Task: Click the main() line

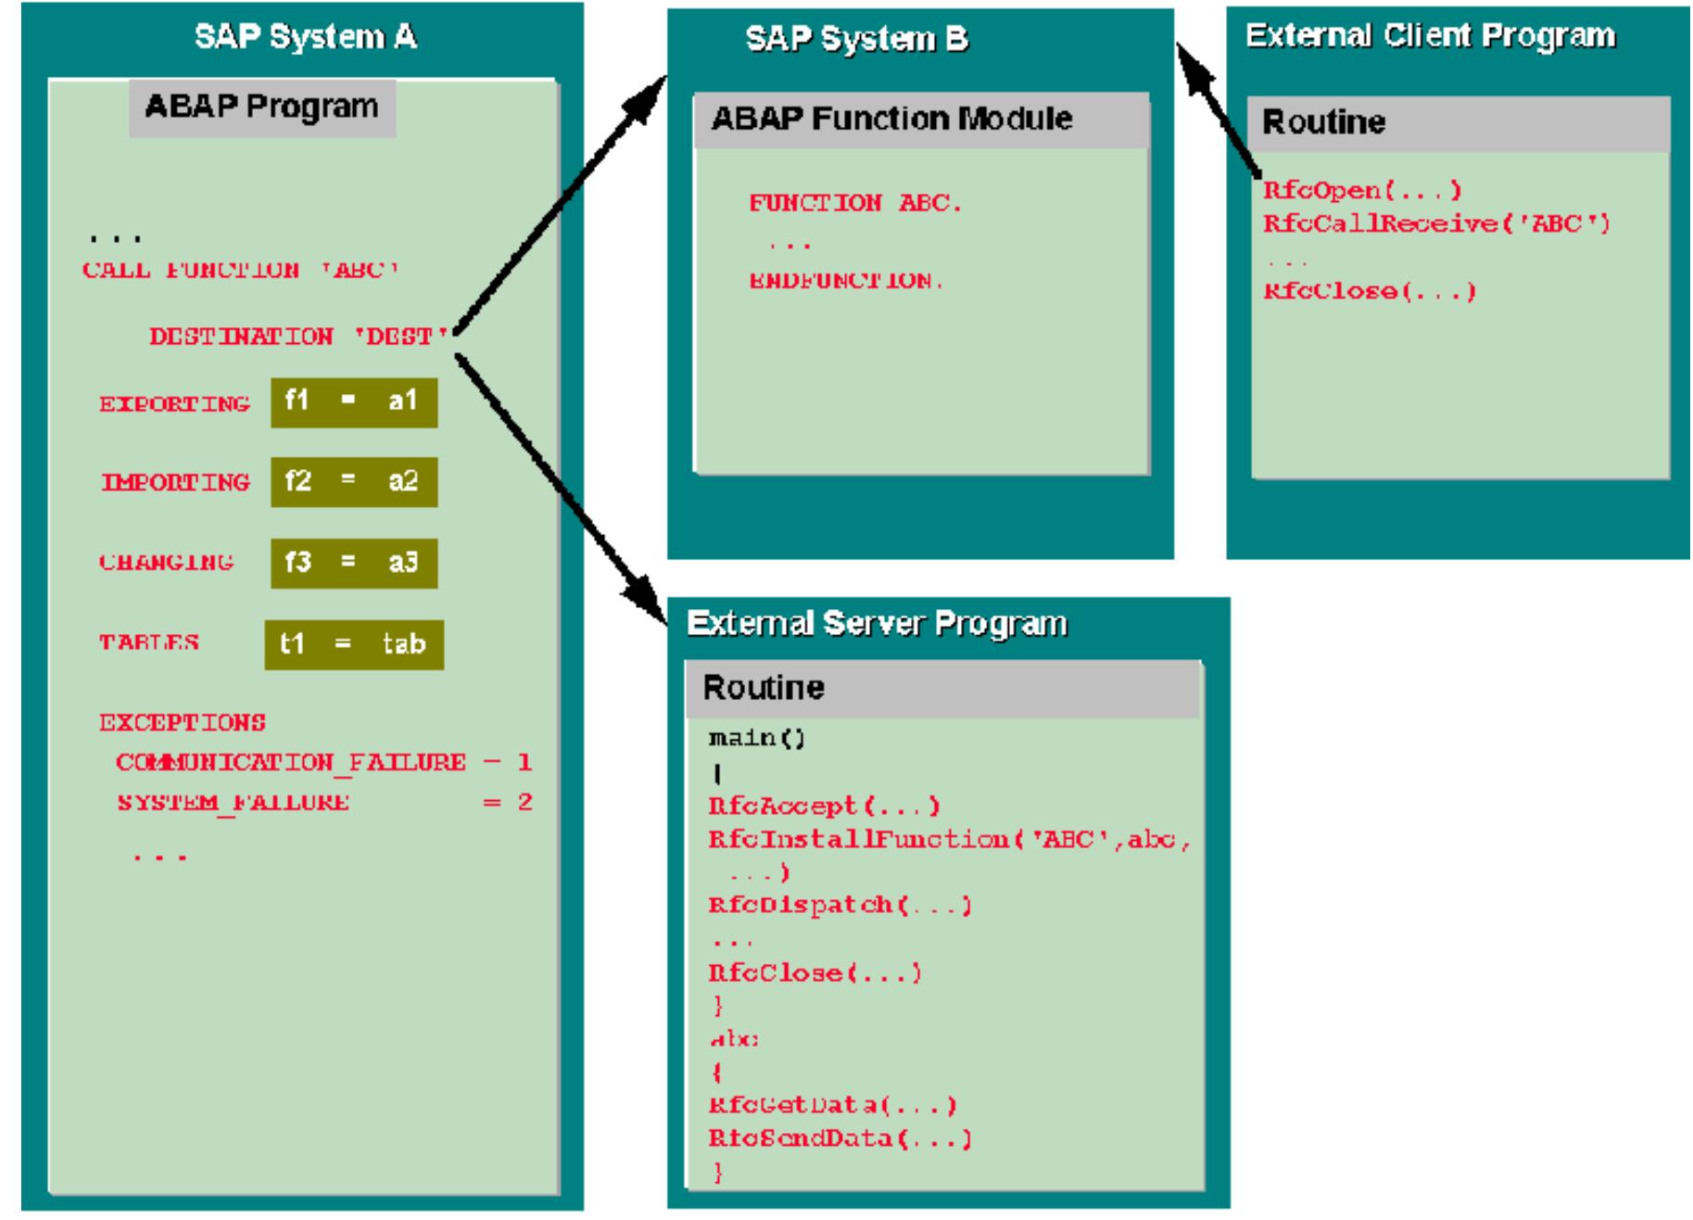Action: [x=757, y=739]
